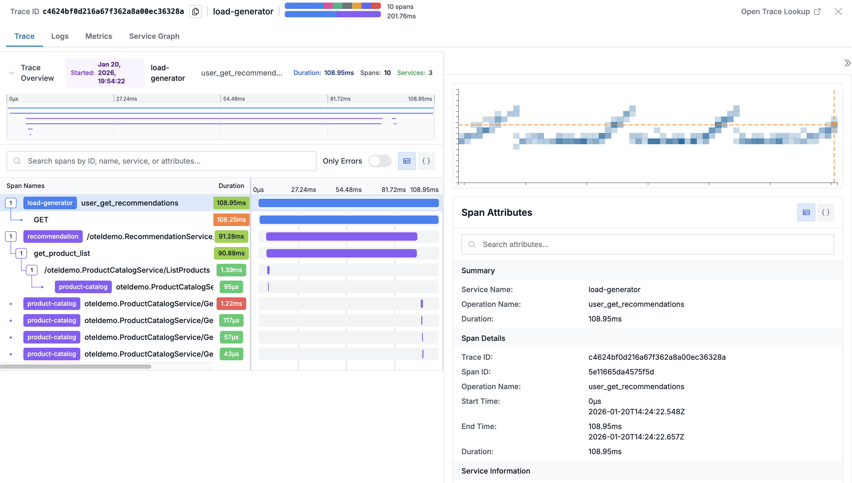The height and width of the screenshot is (483, 852).
Task: Collapse the Trace Overview section
Action: [12, 73]
